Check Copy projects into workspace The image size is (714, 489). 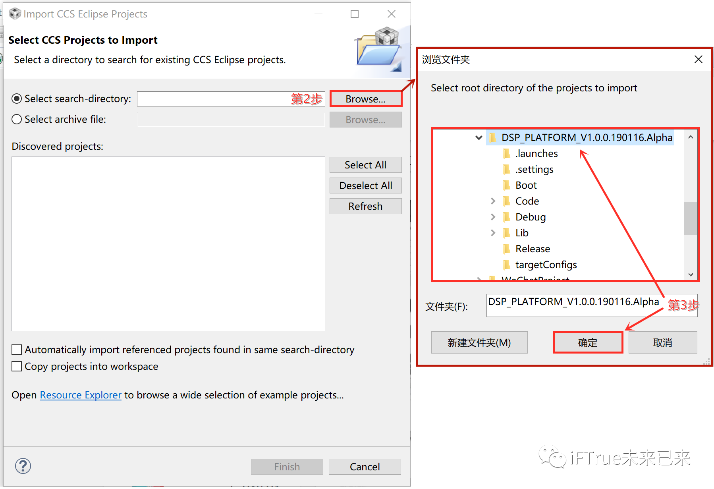pyautogui.click(x=17, y=366)
